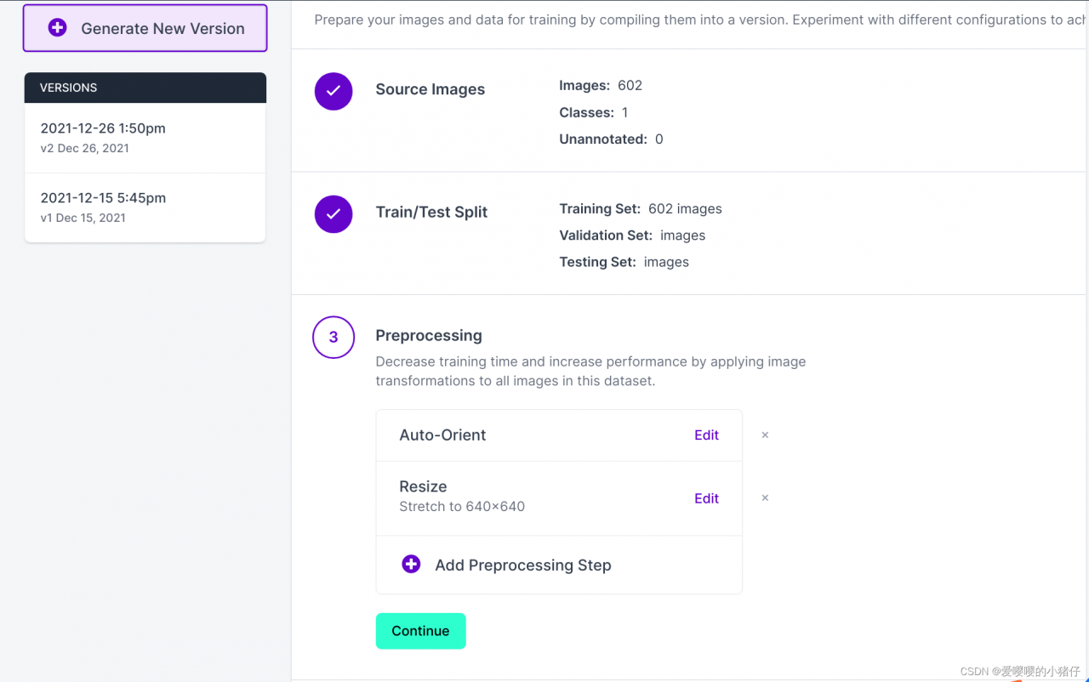Expand the Source Images section heading

click(x=430, y=89)
